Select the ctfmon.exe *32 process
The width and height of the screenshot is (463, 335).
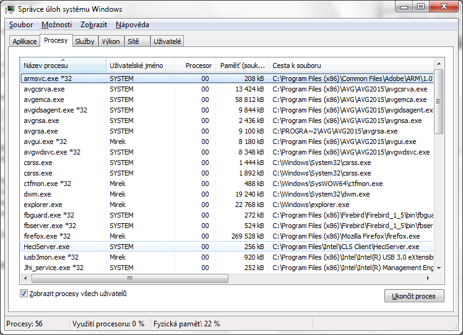coord(227,184)
